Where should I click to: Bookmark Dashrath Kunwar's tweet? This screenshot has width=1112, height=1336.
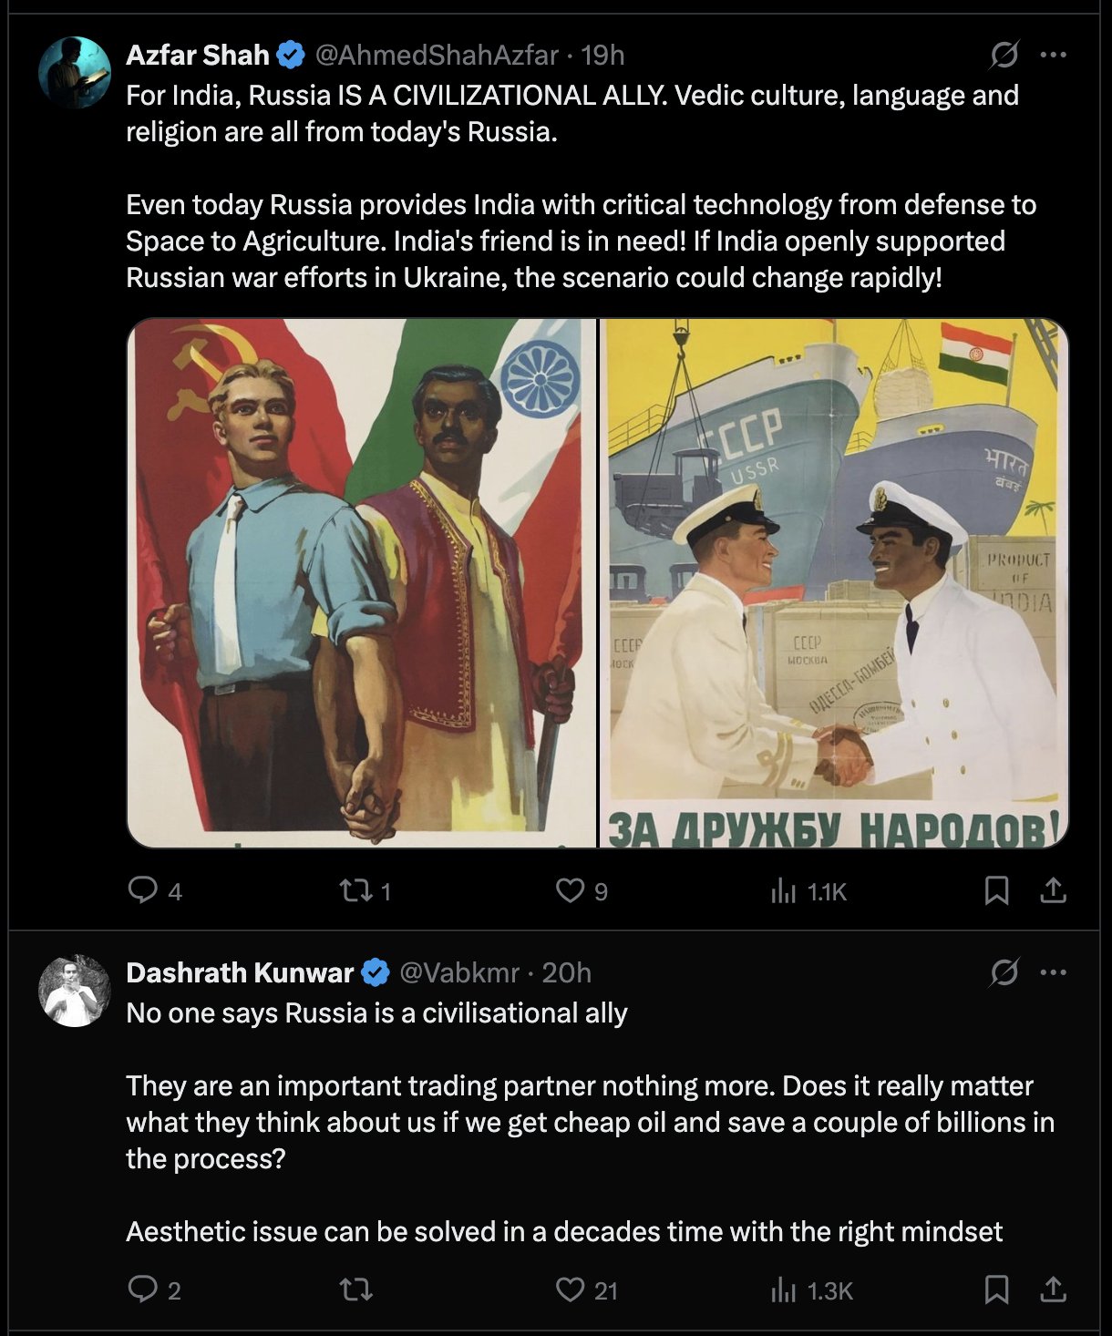pyautogui.click(x=996, y=1289)
